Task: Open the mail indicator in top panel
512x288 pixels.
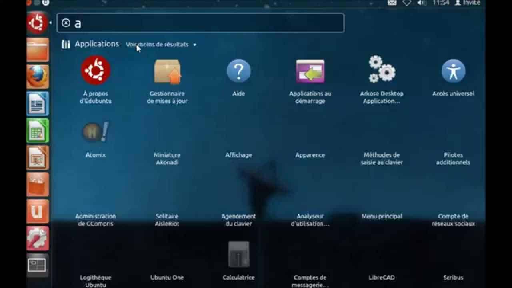Action: pos(392,3)
